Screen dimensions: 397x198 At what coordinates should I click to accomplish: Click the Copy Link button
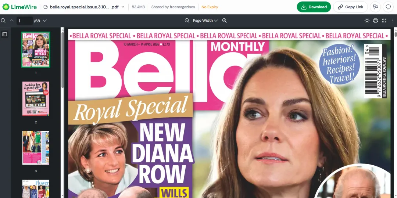click(x=350, y=7)
